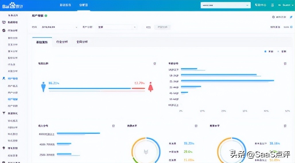The width and height of the screenshot is (295, 163).
Task: Click the sidebar item under the location pin section
Action: click(x=13, y=156)
